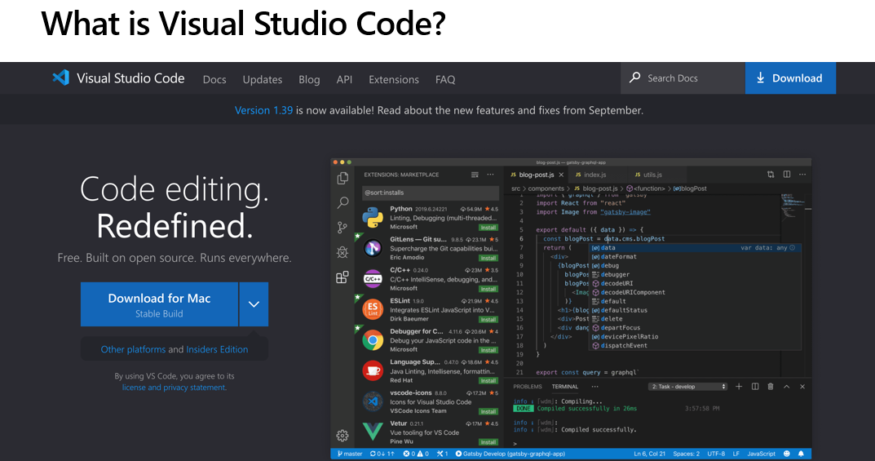The image size is (875, 461).
Task: Click the master branch in the status bar
Action: click(x=350, y=454)
